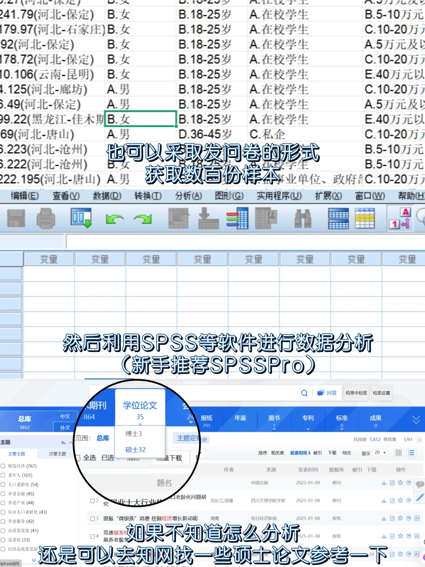Go to next results page arrow beside 1/91
The image size is (425, 567).
click(419, 439)
